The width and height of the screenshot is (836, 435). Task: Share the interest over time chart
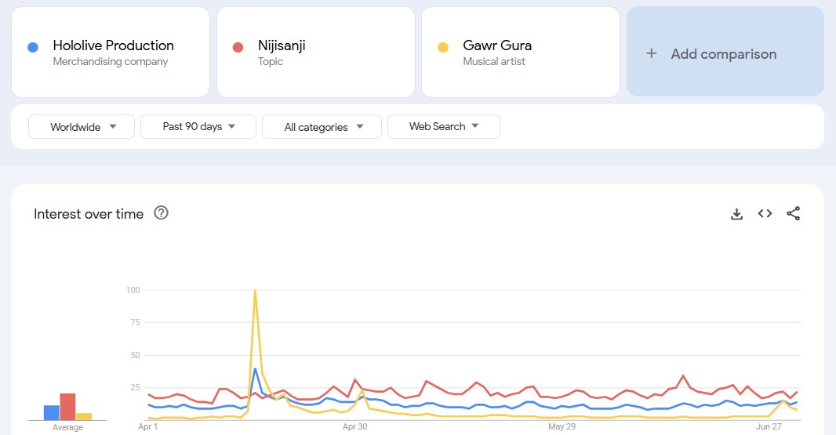794,214
